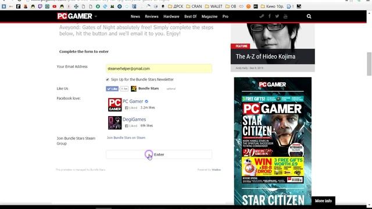Click the Facebook Like button for Bundle Stars
The width and height of the screenshot is (372, 209).
[112, 89]
